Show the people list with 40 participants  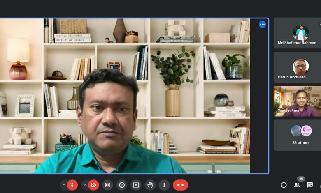[297, 185]
